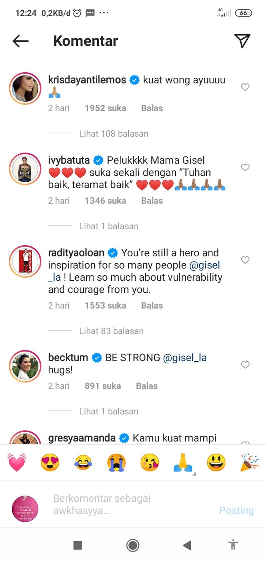Insert the crying laughing emoji
Image resolution: width=266 pixels, height=563 pixels.
(83, 462)
